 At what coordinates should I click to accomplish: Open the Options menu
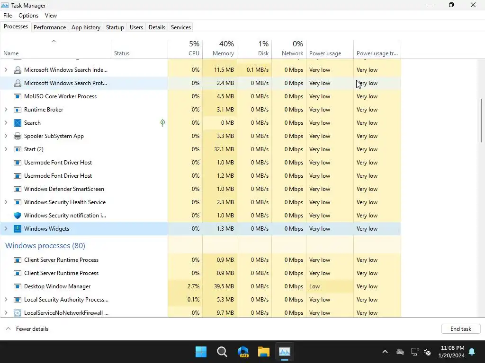28,16
